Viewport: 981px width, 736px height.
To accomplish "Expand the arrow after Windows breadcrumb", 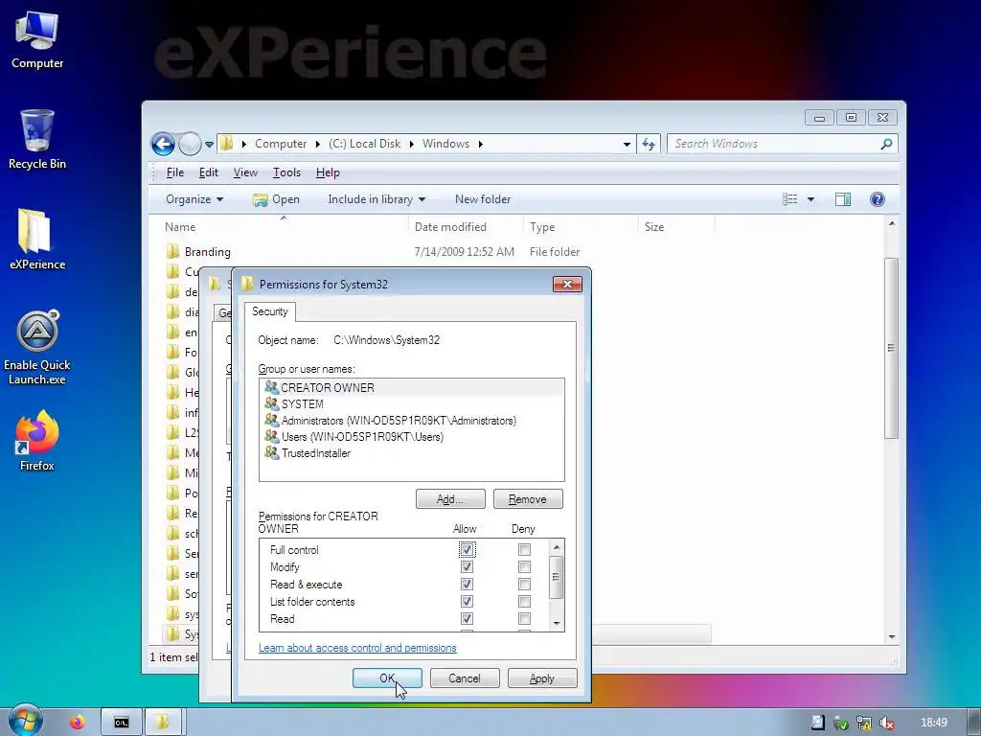I will (481, 144).
